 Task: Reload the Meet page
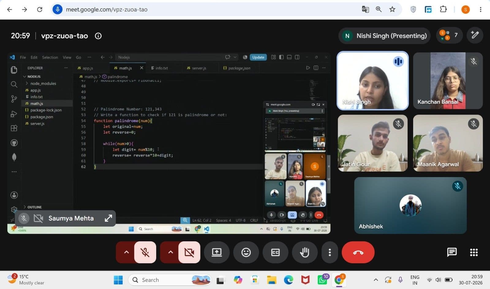[40, 9]
